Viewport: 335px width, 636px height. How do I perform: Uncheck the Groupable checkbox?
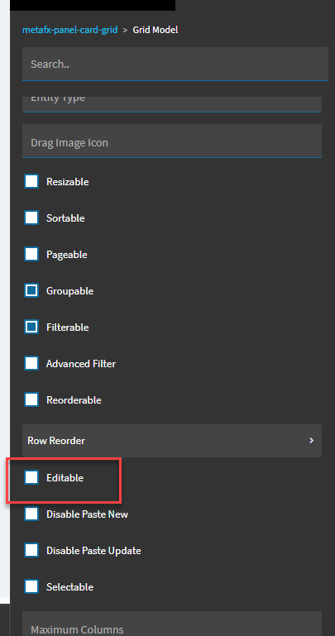(31, 290)
